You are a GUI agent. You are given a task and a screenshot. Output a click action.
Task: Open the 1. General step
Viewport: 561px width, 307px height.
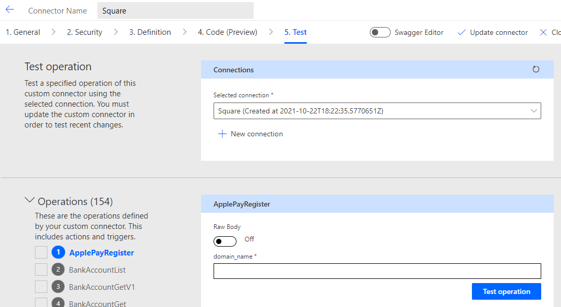point(23,32)
